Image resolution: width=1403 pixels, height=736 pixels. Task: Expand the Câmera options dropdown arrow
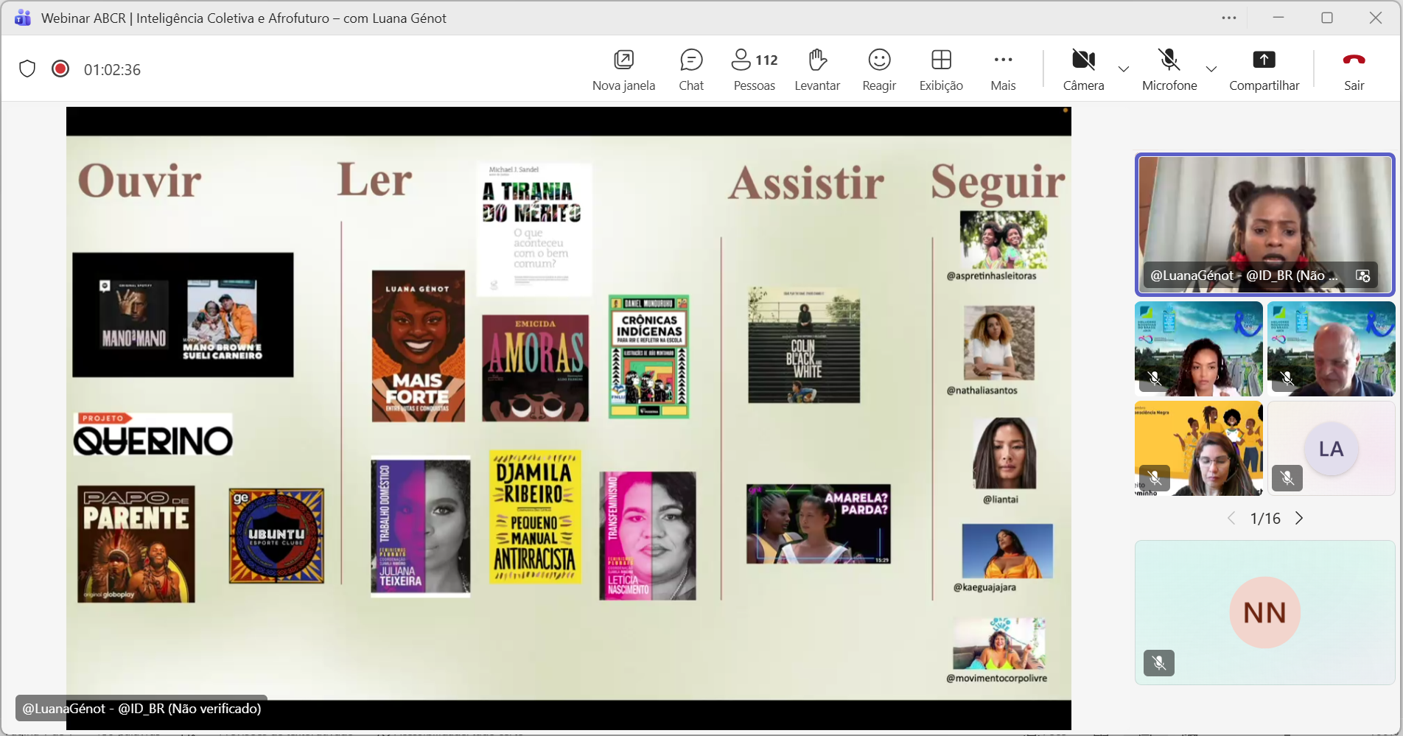pos(1124,69)
